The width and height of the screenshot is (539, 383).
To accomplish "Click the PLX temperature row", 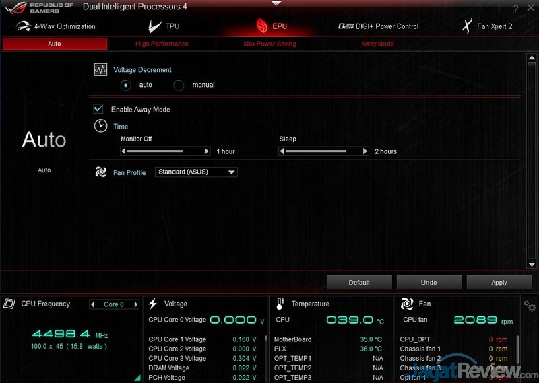I will coord(328,349).
